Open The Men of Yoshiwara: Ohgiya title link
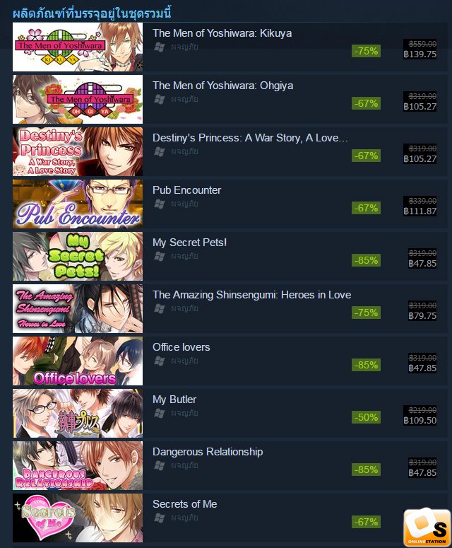The height and width of the screenshot is (548, 452). [x=222, y=86]
